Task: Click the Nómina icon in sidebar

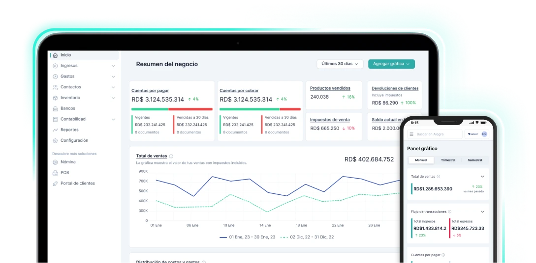Action: [55, 162]
